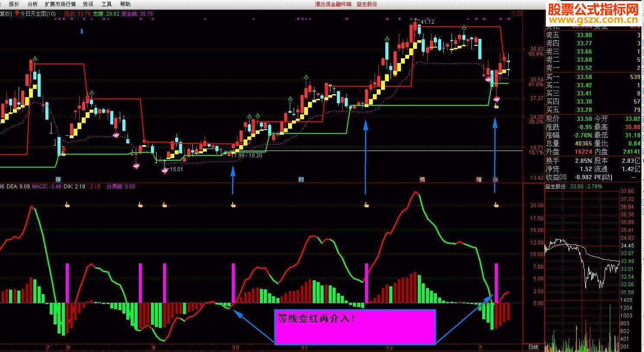Viewport: 644px width, 352px height.
Task: Click the 涨 event marker on chart
Action: point(495,179)
